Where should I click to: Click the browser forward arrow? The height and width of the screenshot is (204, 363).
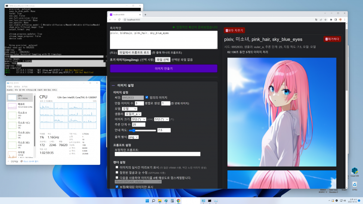[115, 20]
